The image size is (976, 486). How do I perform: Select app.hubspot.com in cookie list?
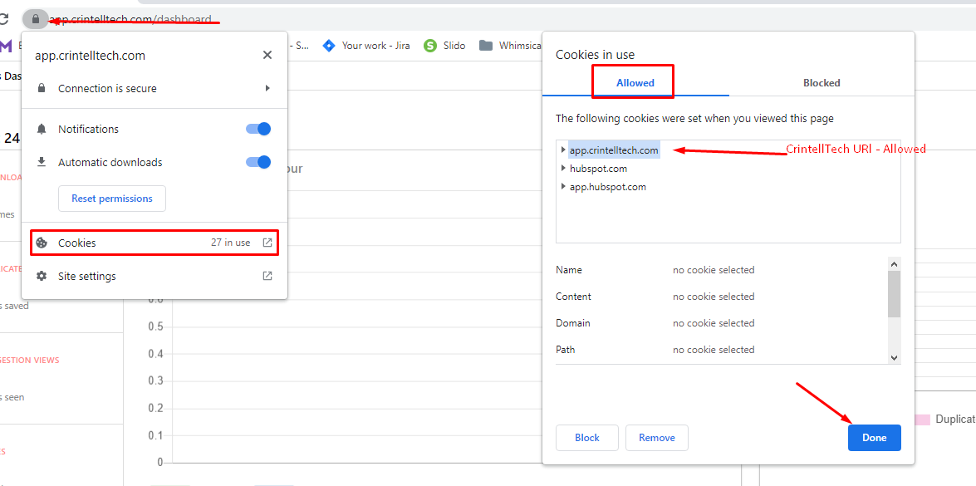(x=607, y=187)
